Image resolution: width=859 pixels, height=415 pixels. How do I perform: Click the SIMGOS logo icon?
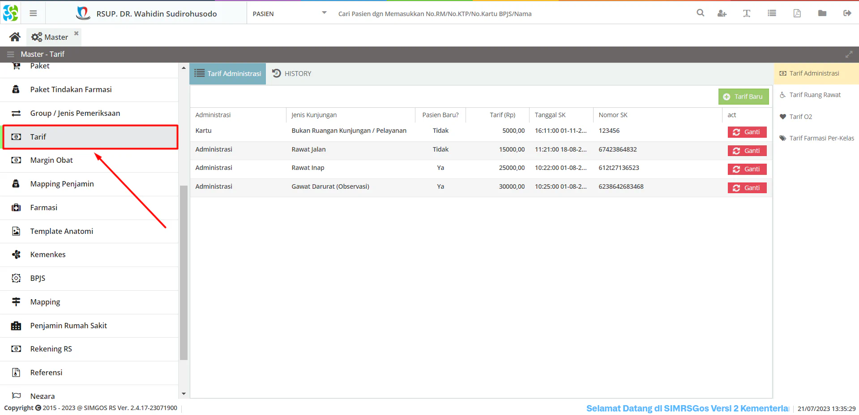pos(11,13)
